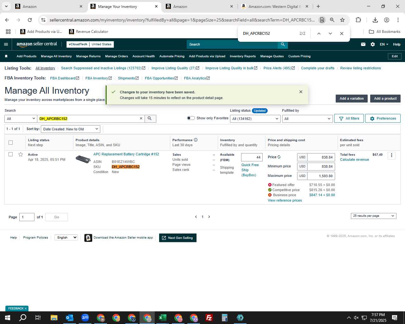The width and height of the screenshot is (405, 324).
Task: Switch to the Western Digital Amazon tab
Action: [x=274, y=6]
